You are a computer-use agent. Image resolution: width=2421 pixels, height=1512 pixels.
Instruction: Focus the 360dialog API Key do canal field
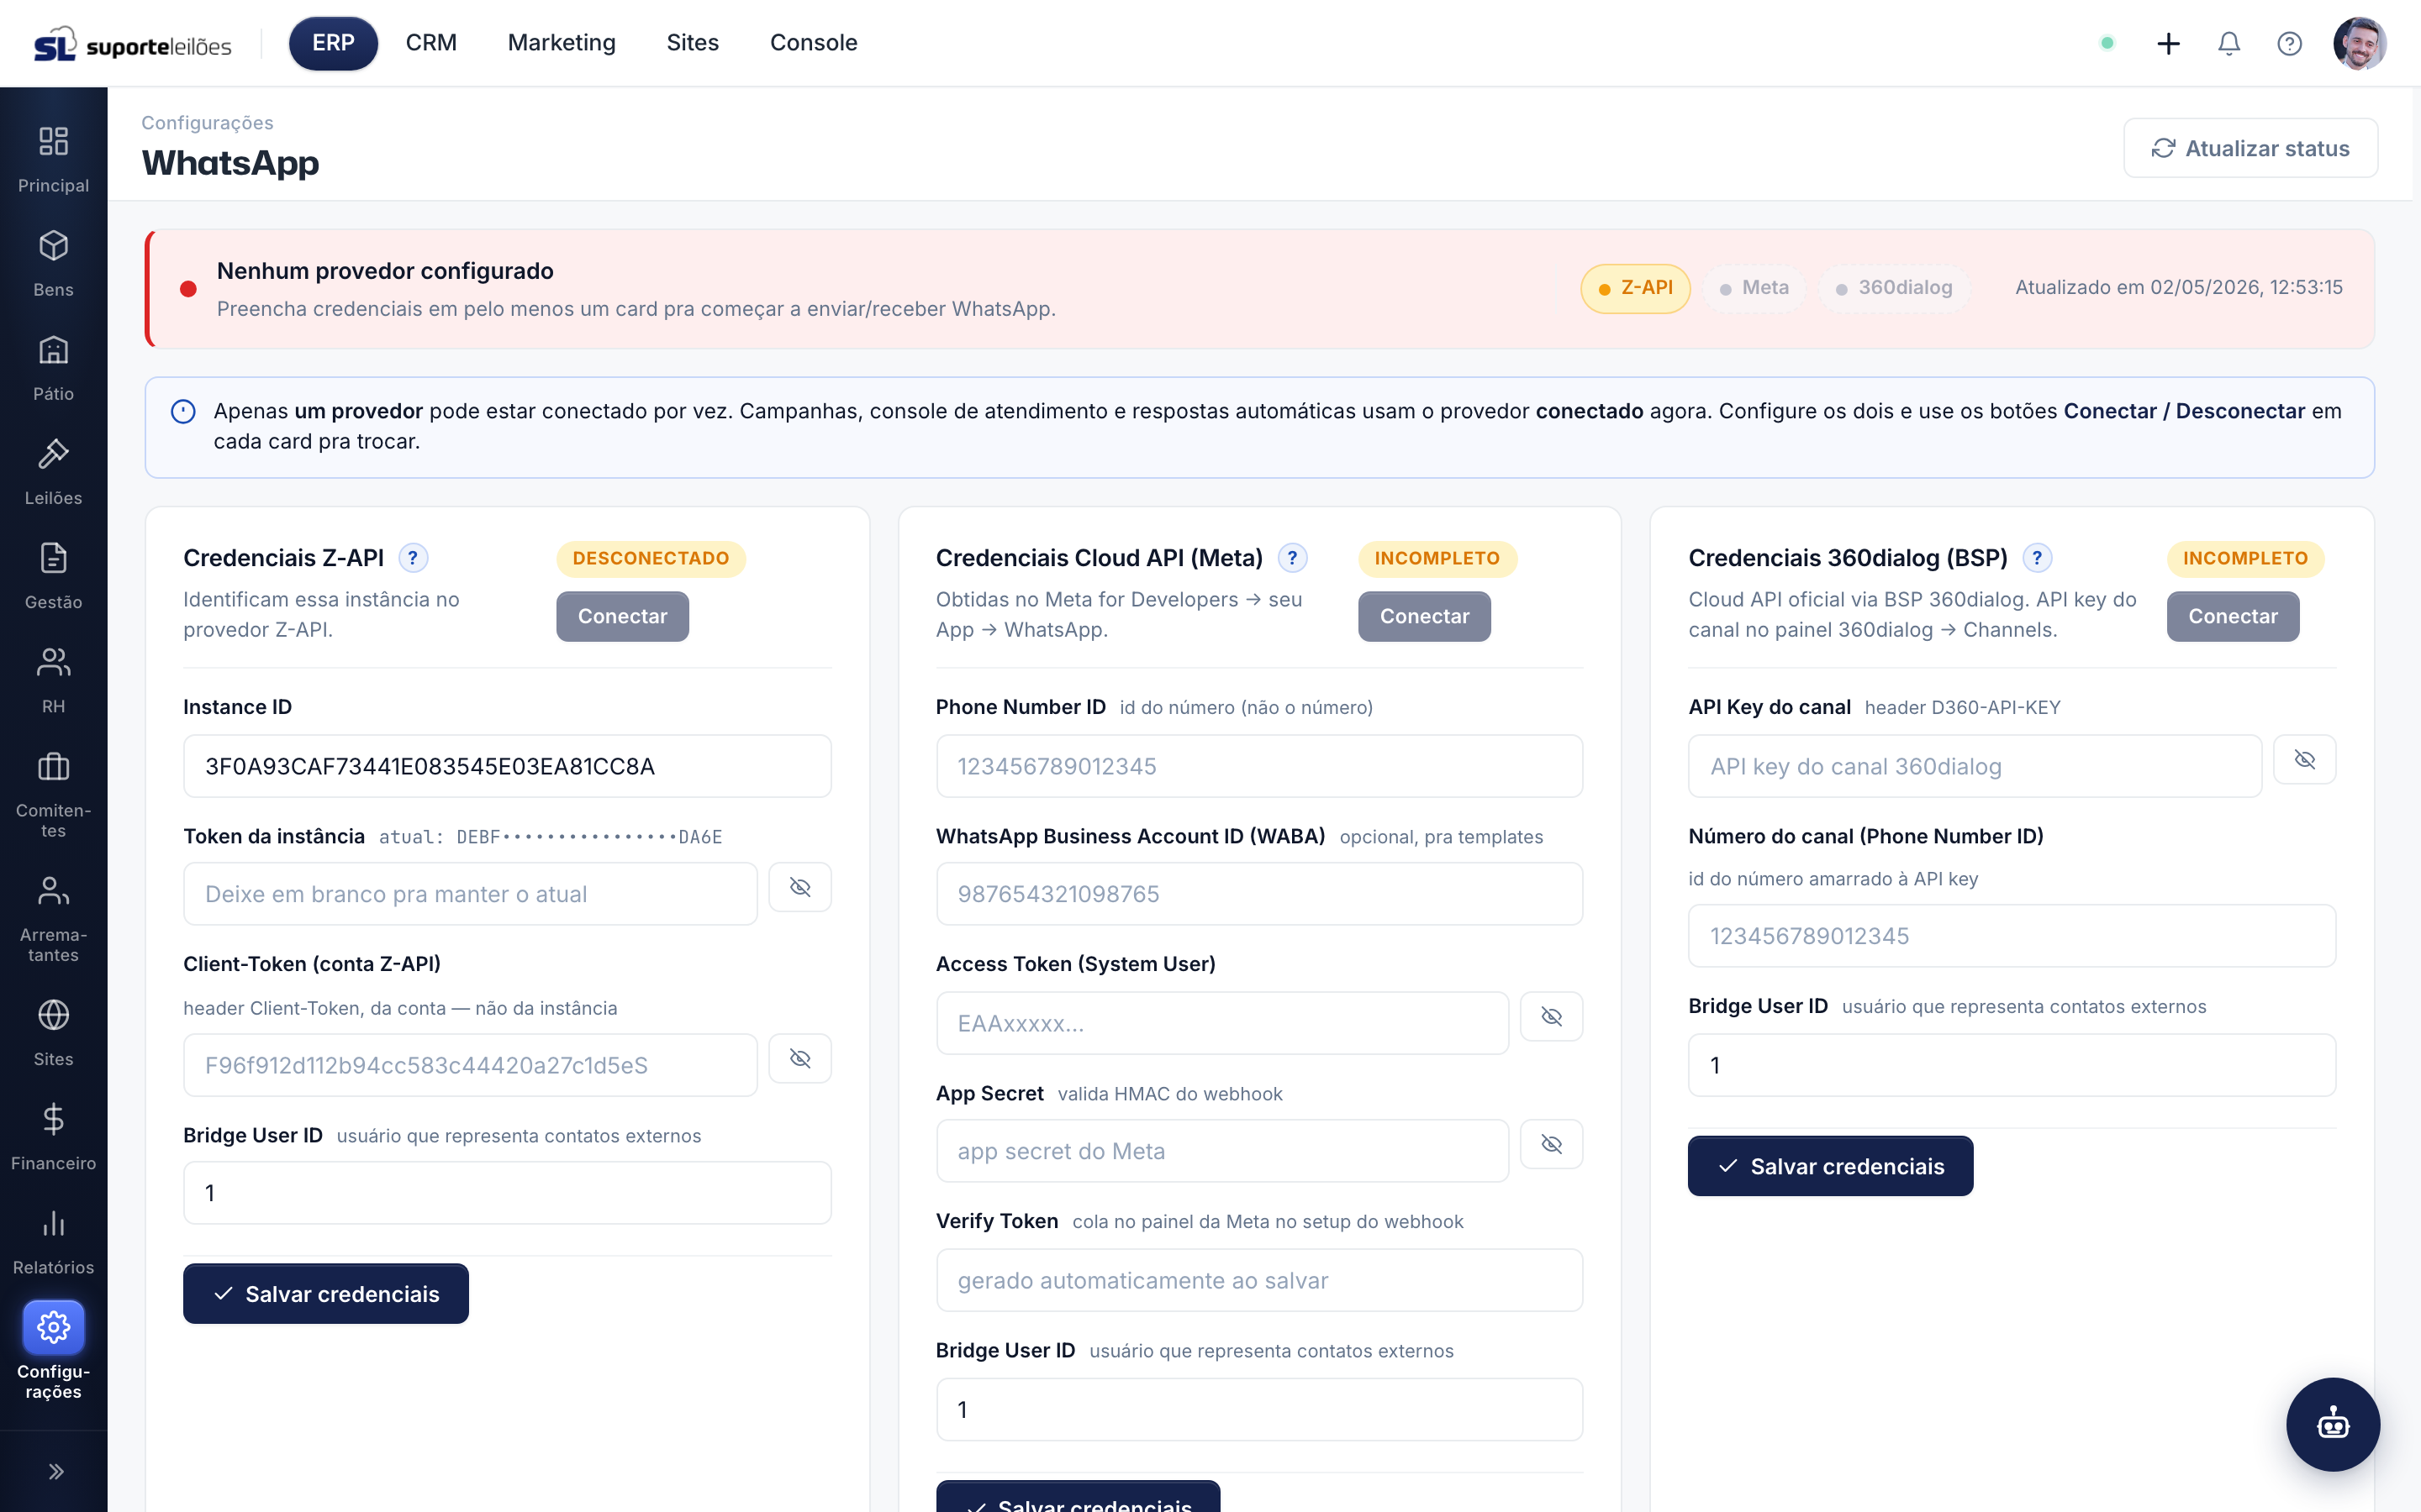click(1975, 766)
